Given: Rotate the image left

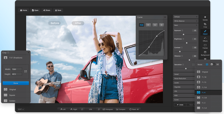Looking at the screenshot, I should click(x=63, y=109).
